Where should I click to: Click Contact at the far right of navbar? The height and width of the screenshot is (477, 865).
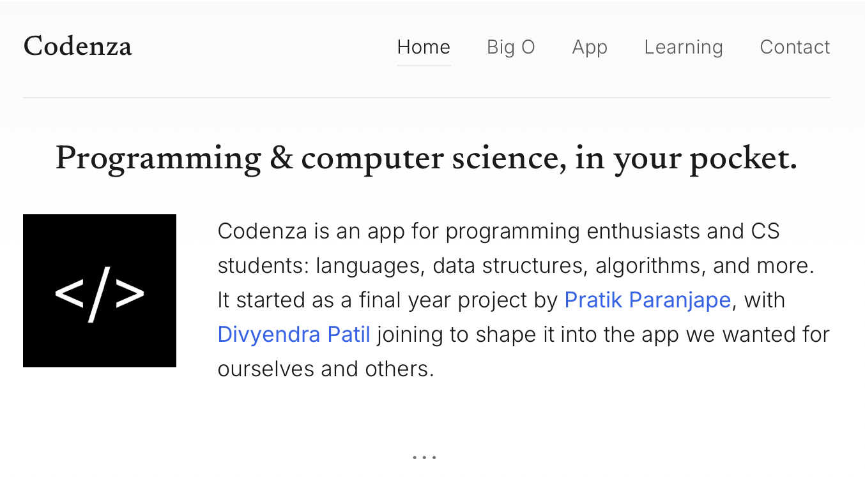tap(794, 47)
